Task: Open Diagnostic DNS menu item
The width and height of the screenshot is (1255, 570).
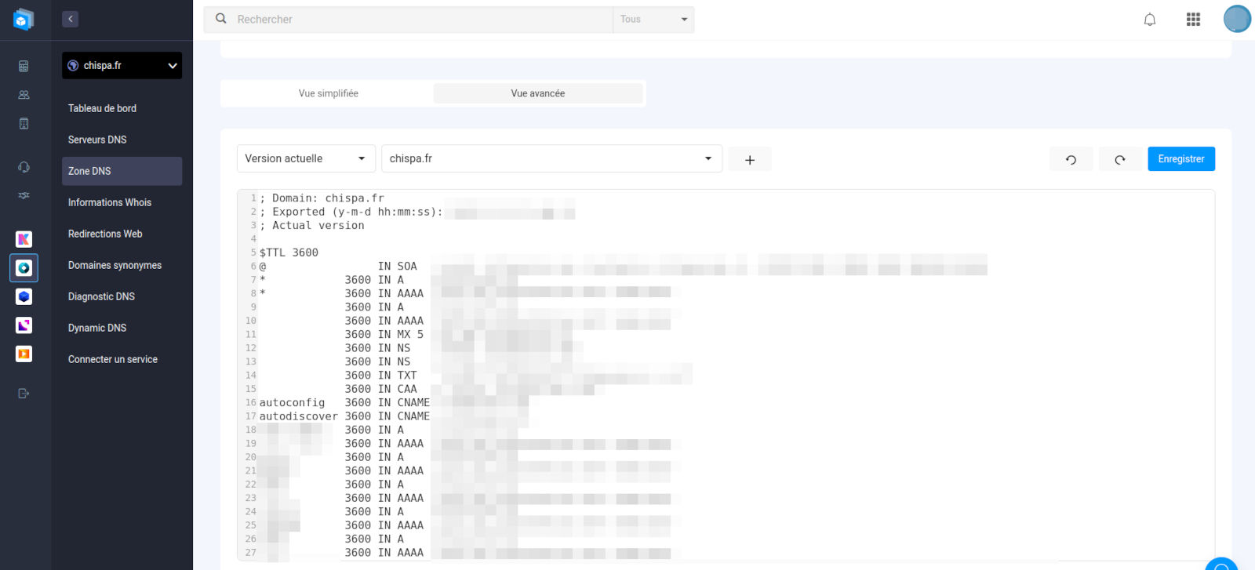Action: click(101, 296)
